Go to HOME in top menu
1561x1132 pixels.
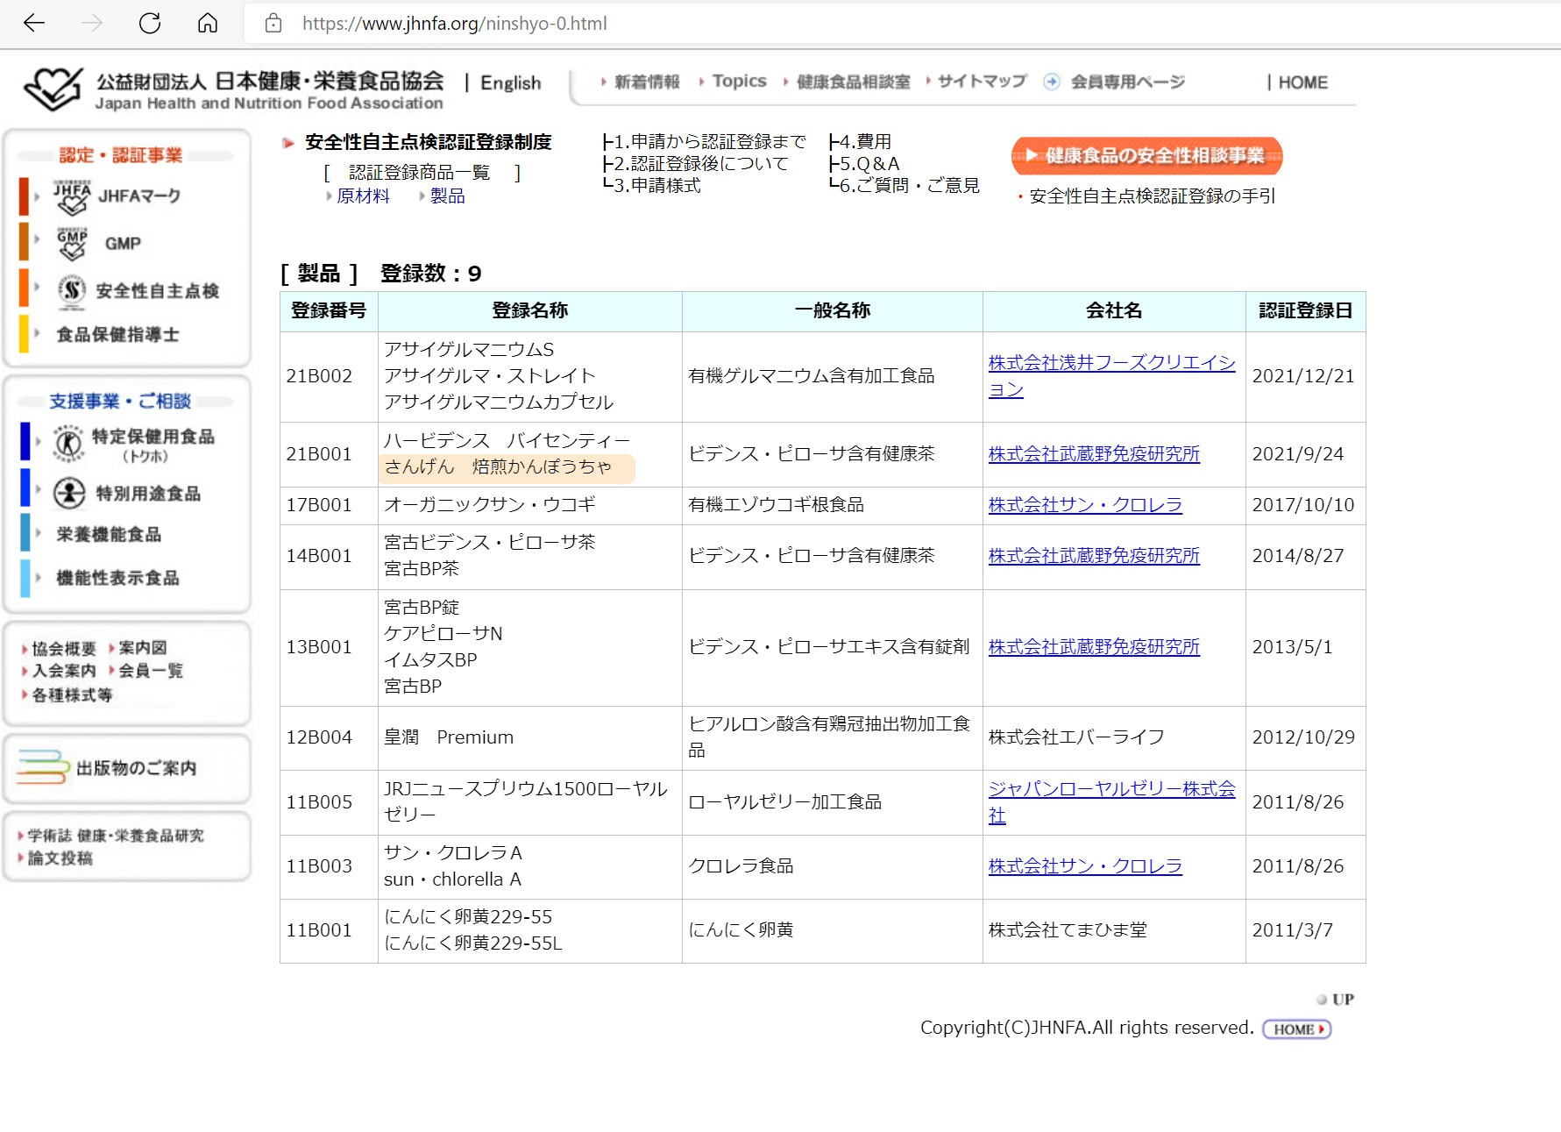[1302, 82]
